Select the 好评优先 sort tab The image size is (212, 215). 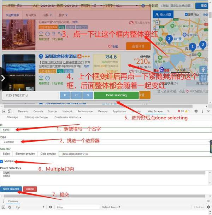tap(31, 15)
